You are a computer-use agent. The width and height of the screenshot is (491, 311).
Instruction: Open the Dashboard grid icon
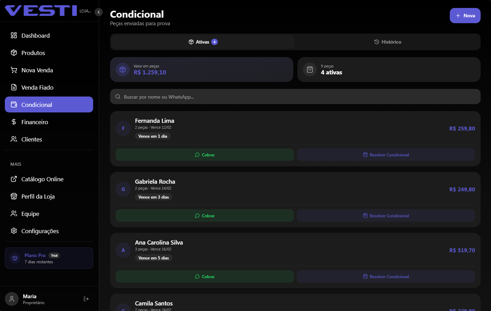pos(14,35)
